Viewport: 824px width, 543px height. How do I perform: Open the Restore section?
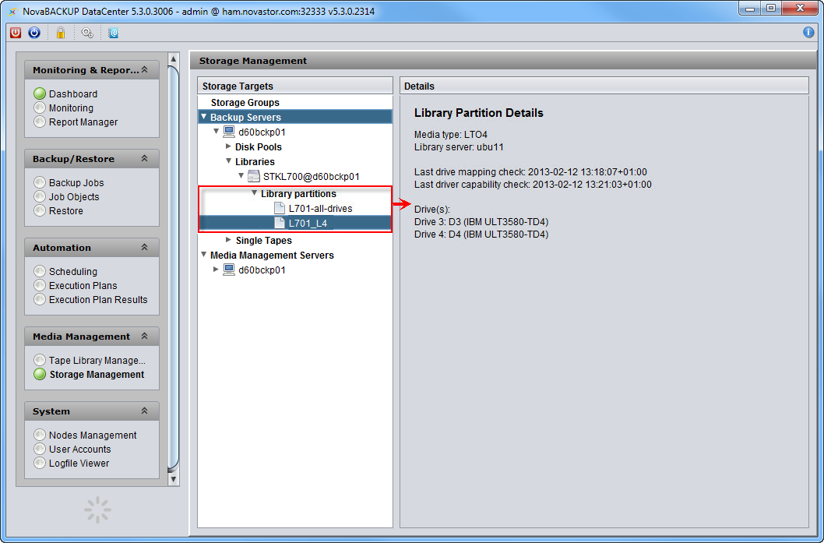(65, 211)
